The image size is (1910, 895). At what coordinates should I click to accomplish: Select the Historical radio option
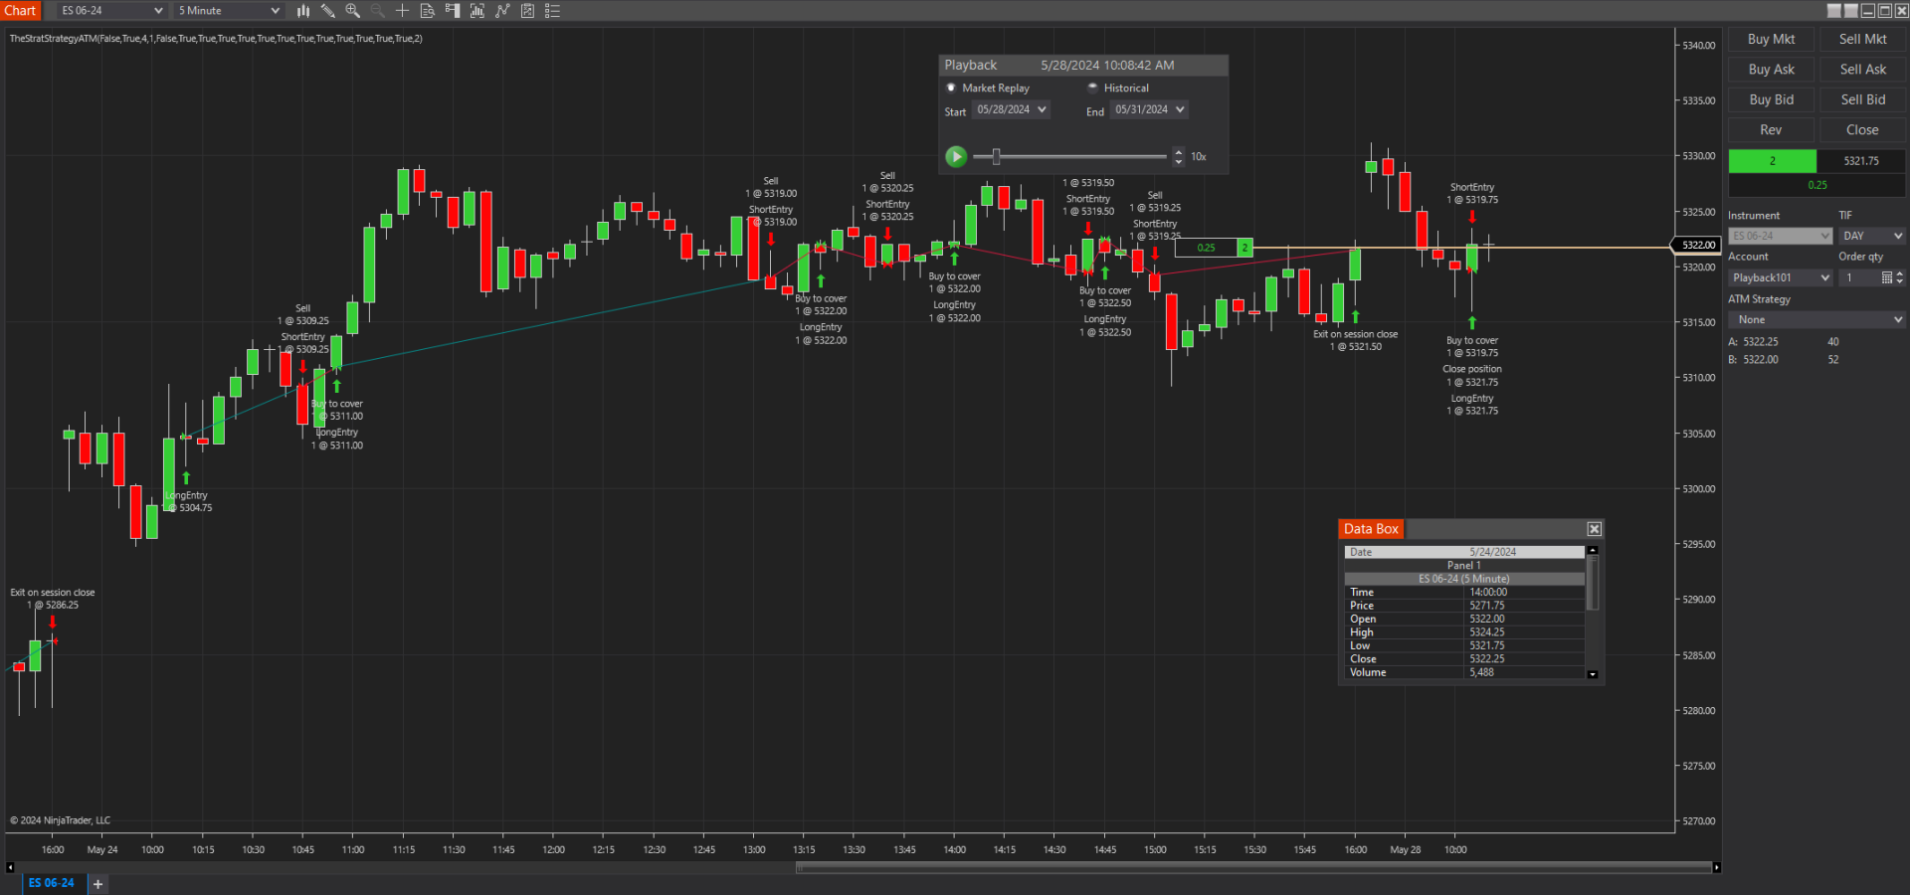[1092, 88]
